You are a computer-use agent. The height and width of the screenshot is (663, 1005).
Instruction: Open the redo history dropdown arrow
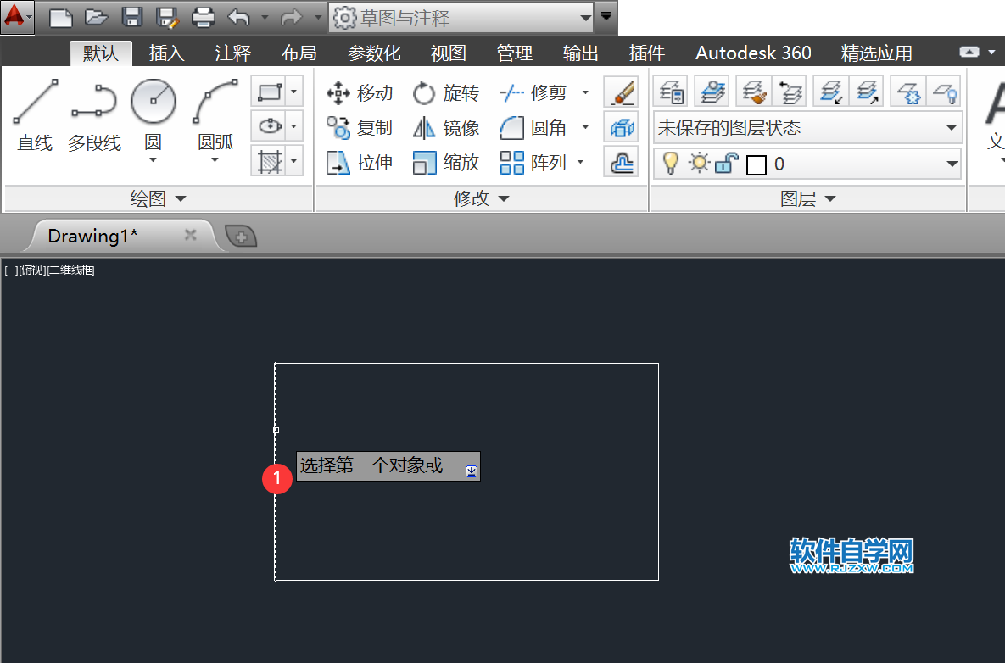[318, 17]
